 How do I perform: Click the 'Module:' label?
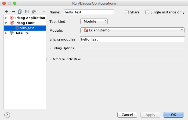click(56, 30)
